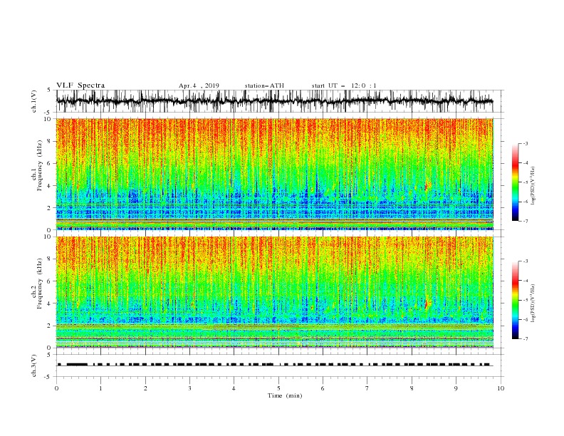Click lower colorbar log(PSD) units label
Screen dimensions: 564x436
point(533,303)
